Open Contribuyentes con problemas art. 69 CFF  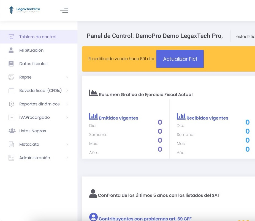tap(145, 219)
